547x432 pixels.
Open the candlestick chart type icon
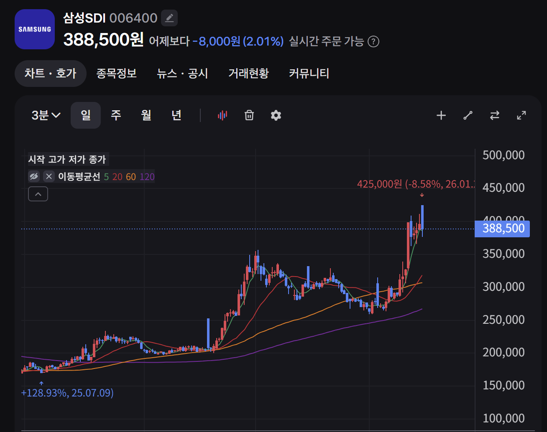(222, 115)
